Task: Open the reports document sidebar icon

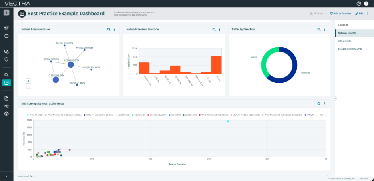Action: coord(6,98)
